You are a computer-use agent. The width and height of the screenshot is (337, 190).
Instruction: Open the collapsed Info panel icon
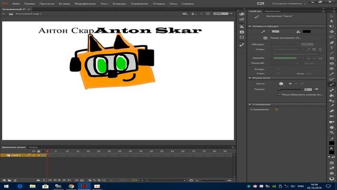pyautogui.click(x=242, y=32)
